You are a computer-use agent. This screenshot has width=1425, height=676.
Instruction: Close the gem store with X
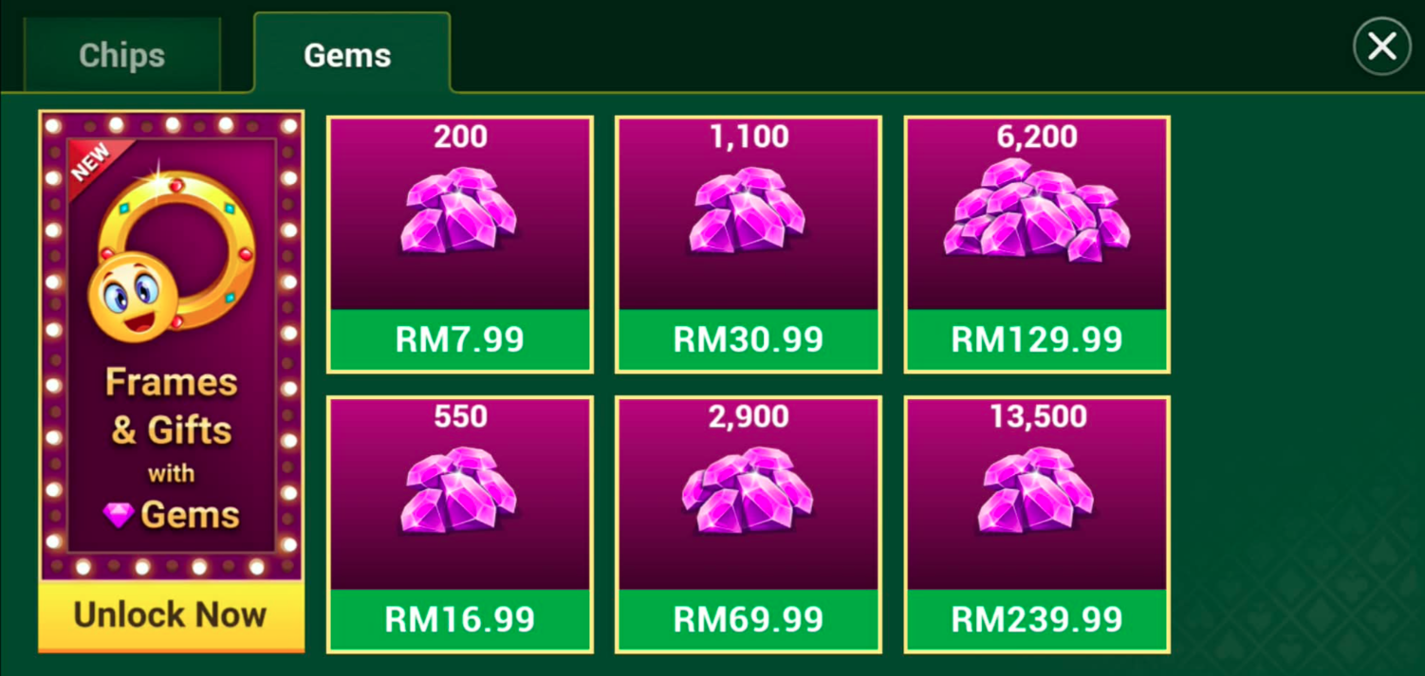coord(1381,46)
